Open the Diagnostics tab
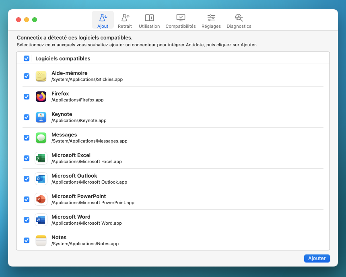Screen dimensions: 346x277 click(x=239, y=21)
